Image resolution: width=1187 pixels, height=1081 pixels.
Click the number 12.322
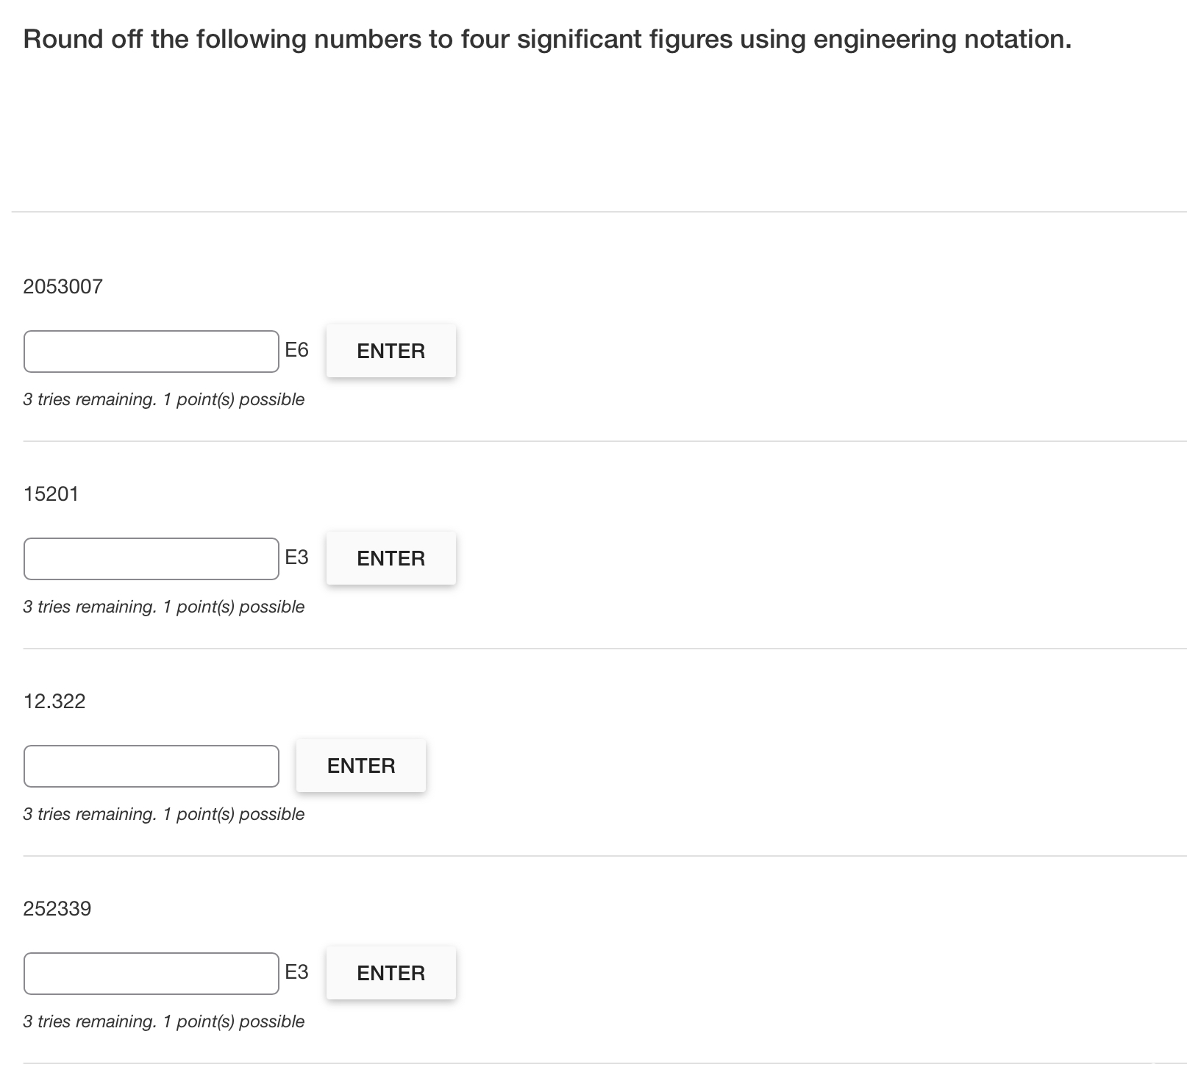[54, 701]
